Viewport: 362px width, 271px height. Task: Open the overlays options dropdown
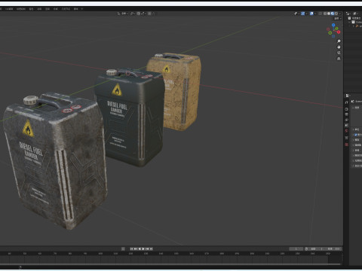[x=315, y=14]
